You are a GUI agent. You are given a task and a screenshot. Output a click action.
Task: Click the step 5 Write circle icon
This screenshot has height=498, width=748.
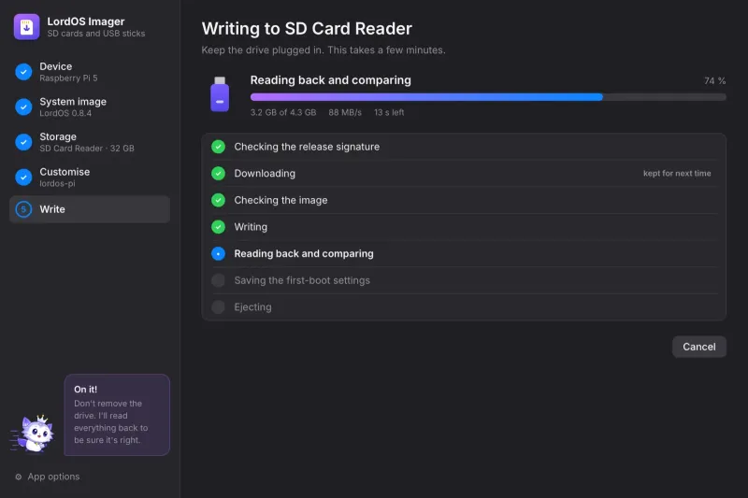pos(23,209)
